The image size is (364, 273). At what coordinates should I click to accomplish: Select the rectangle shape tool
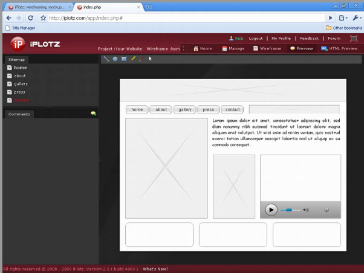(x=124, y=59)
